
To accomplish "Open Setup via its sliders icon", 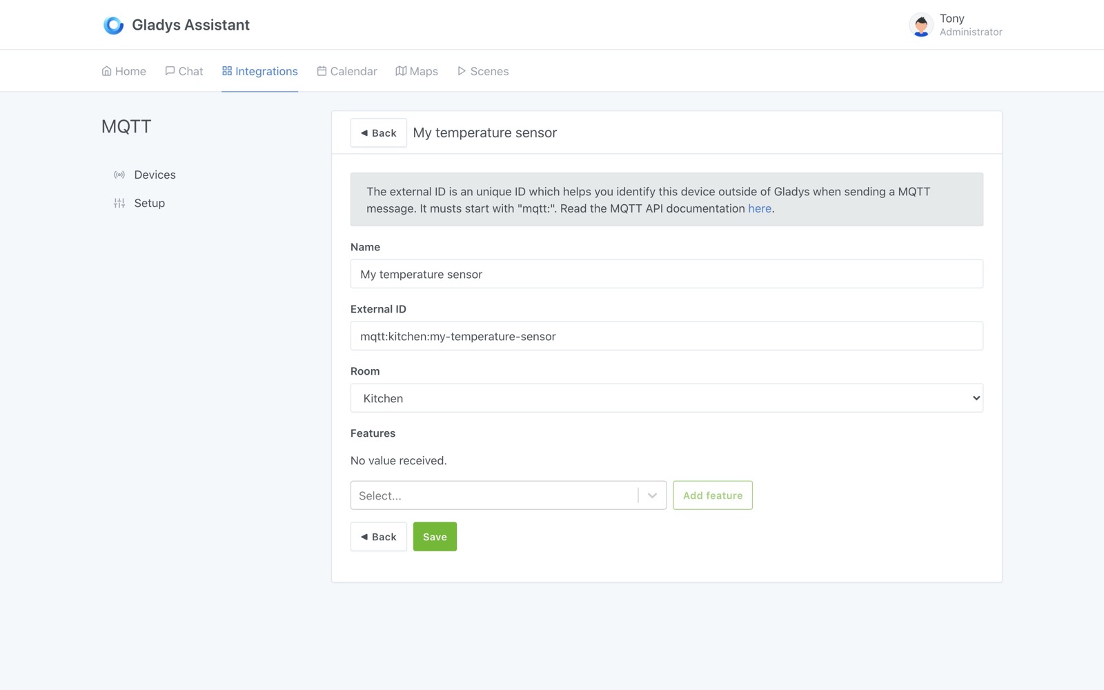I will click(x=119, y=203).
